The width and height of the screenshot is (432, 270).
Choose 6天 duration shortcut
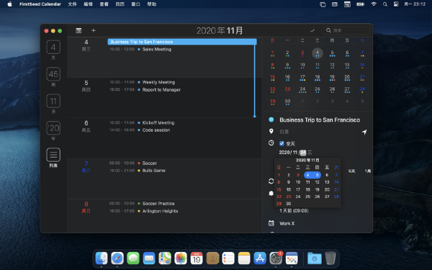pyautogui.click(x=351, y=171)
